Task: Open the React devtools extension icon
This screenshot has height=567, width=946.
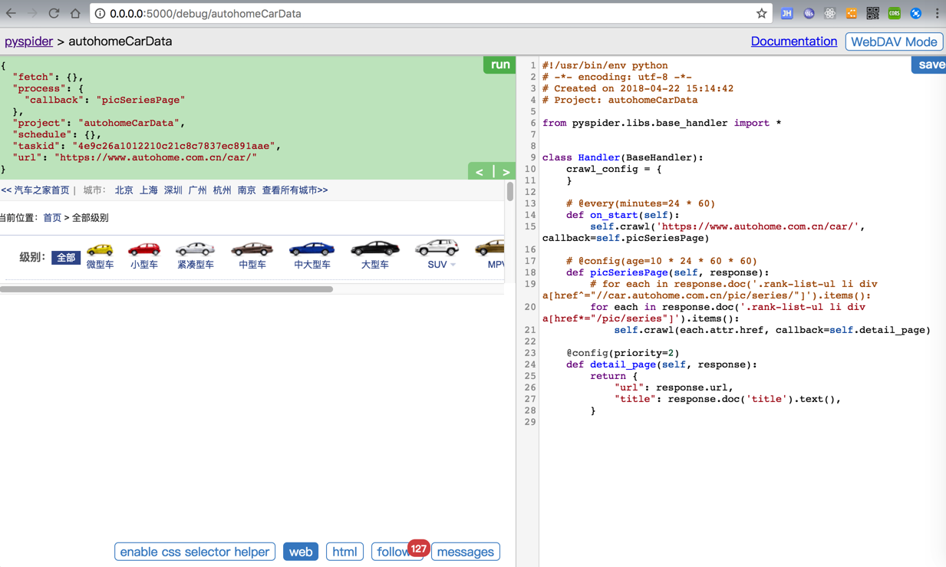Action: [829, 14]
